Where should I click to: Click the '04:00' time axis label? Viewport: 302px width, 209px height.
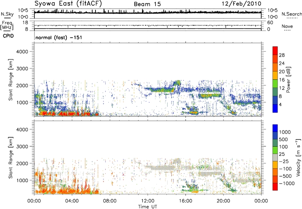coord(72,201)
